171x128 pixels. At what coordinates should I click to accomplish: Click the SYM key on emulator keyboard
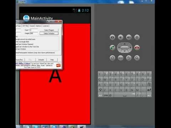click(x=106, y=95)
